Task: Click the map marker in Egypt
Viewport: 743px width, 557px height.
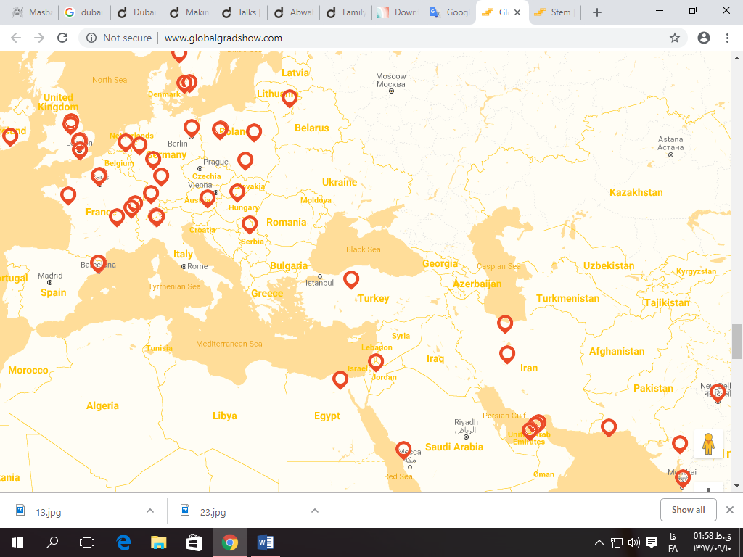Action: tap(340, 379)
